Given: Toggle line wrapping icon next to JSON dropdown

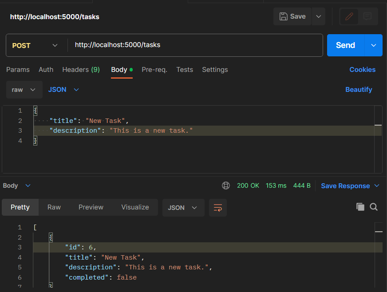Looking at the screenshot, I should (217, 207).
